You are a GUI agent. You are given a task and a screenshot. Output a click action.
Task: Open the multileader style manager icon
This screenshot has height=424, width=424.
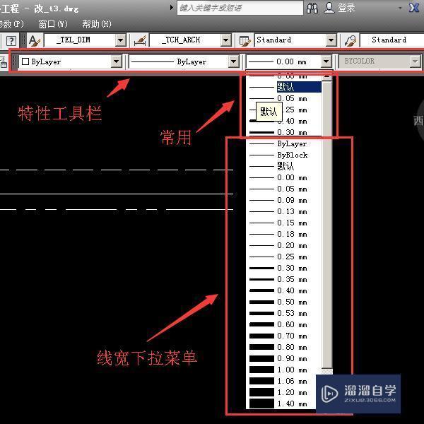point(351,41)
